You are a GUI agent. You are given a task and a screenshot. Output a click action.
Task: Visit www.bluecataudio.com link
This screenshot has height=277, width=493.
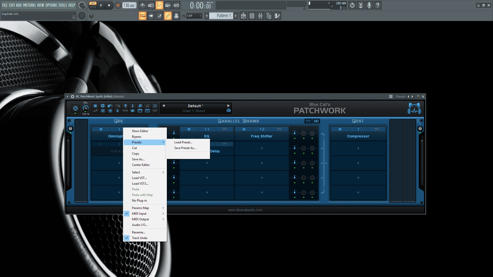click(245, 210)
